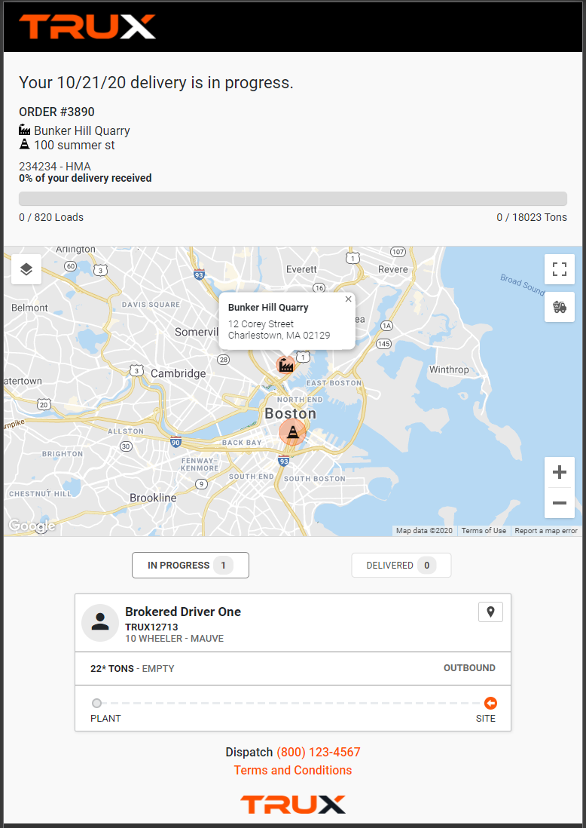The height and width of the screenshot is (828, 586).
Task: Toggle fullscreen map view
Action: pyautogui.click(x=560, y=269)
